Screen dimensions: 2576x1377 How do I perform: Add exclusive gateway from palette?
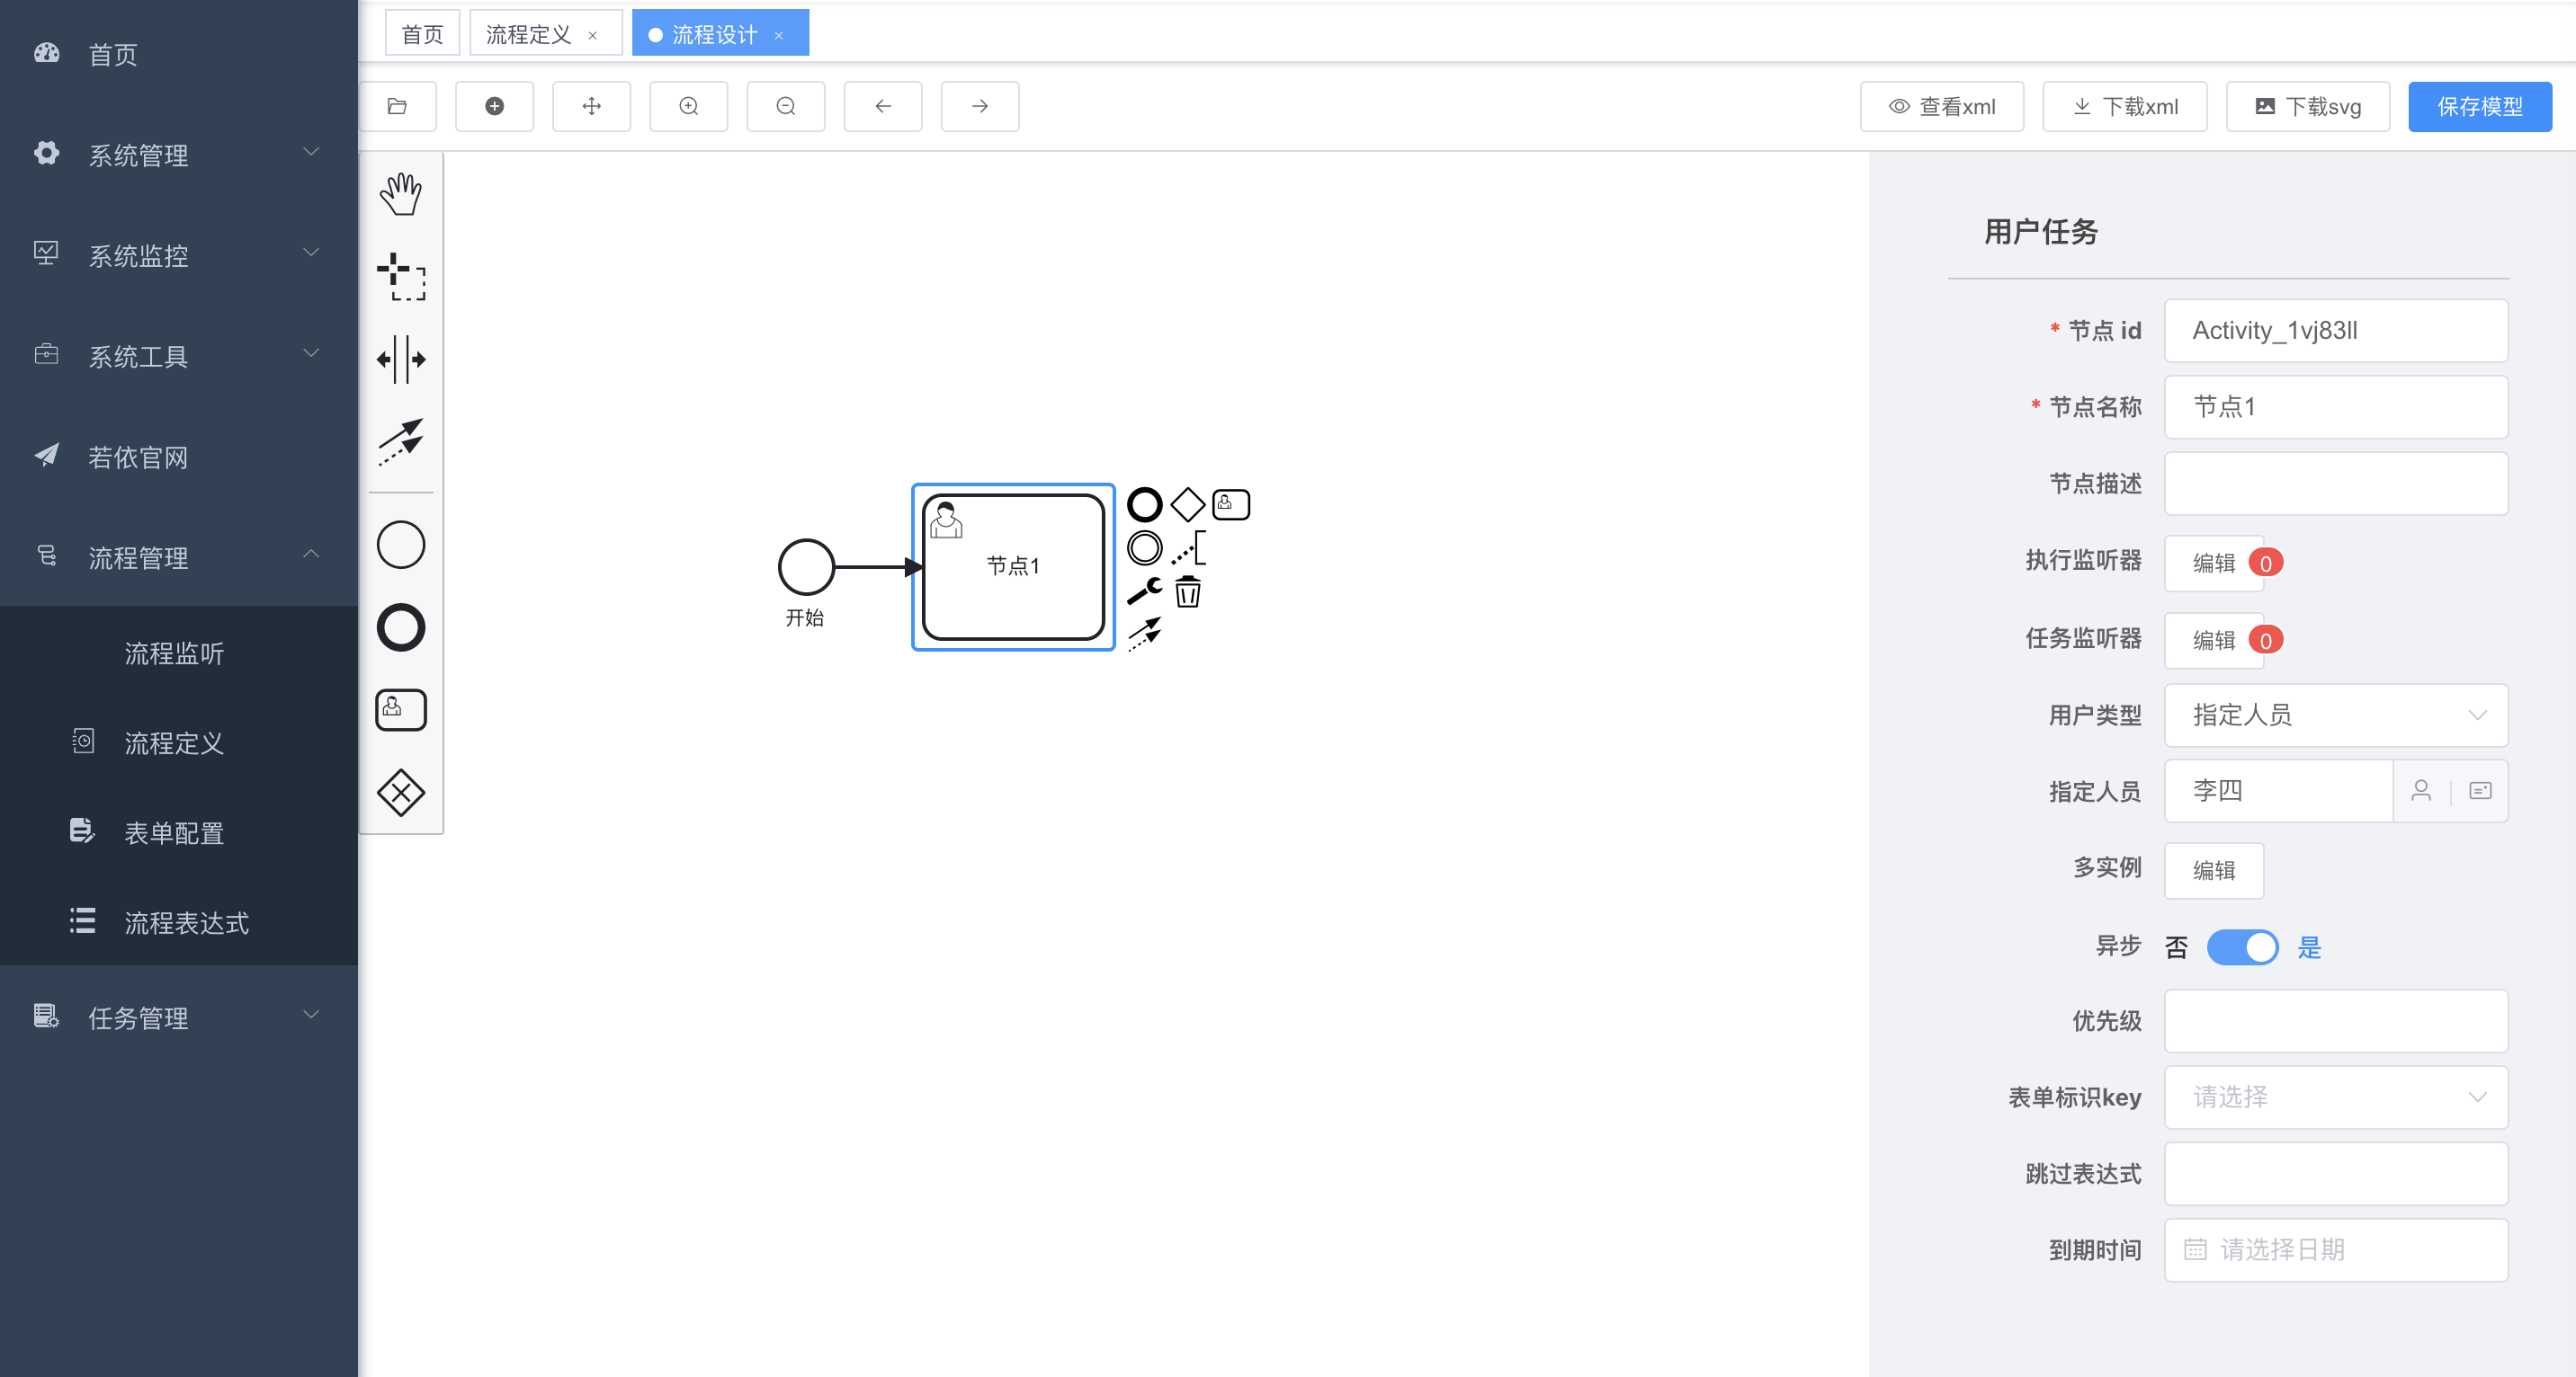point(401,793)
